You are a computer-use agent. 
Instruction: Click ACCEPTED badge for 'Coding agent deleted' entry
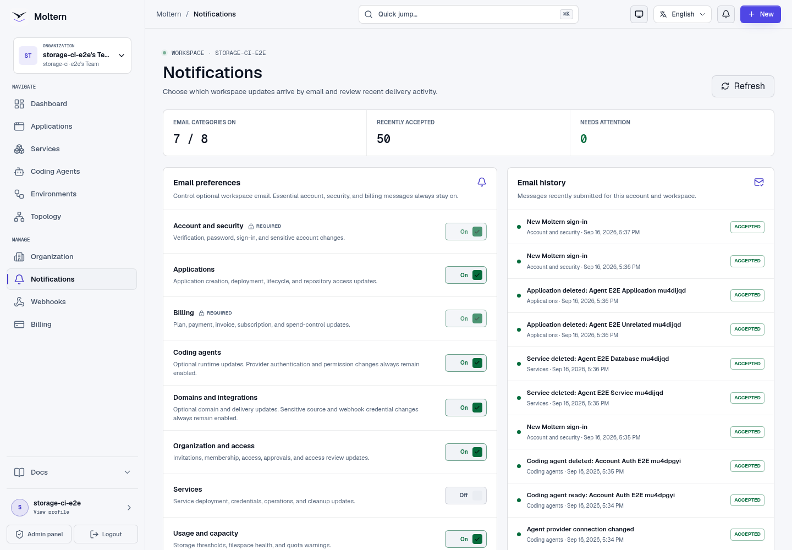pyautogui.click(x=747, y=466)
